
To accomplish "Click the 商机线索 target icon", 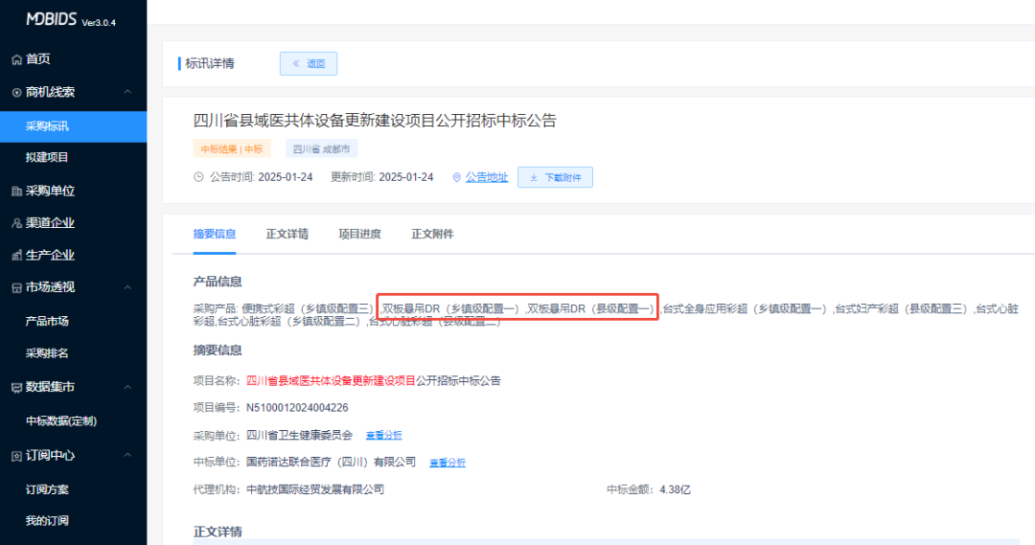I will (16, 92).
